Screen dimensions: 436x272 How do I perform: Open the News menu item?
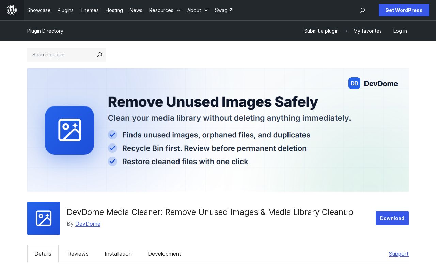(136, 10)
